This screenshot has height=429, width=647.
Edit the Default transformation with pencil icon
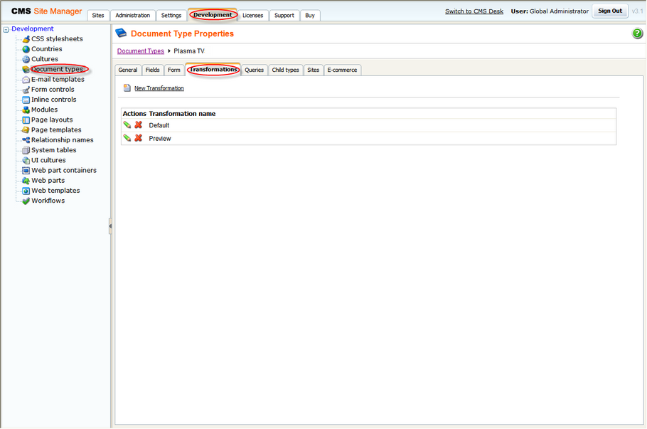pyautogui.click(x=127, y=125)
